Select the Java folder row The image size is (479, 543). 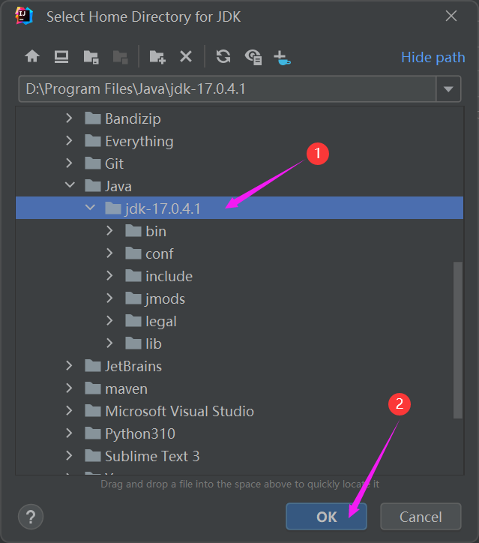tap(239, 186)
